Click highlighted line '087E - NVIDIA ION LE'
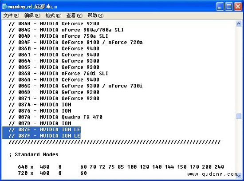Viewport: 244px width, 181px height. click(41, 130)
